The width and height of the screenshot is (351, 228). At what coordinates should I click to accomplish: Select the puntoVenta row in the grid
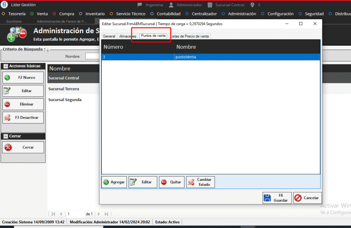click(x=210, y=57)
